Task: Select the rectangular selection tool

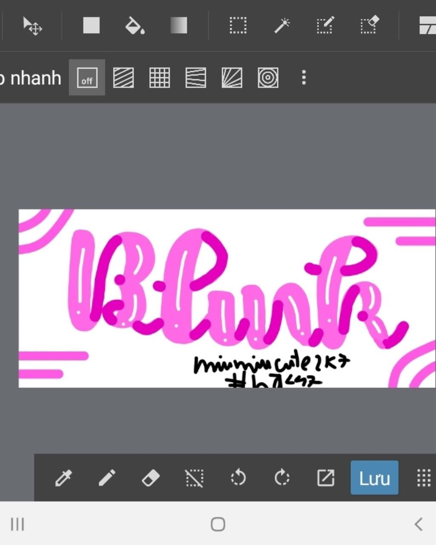Action: click(x=238, y=26)
